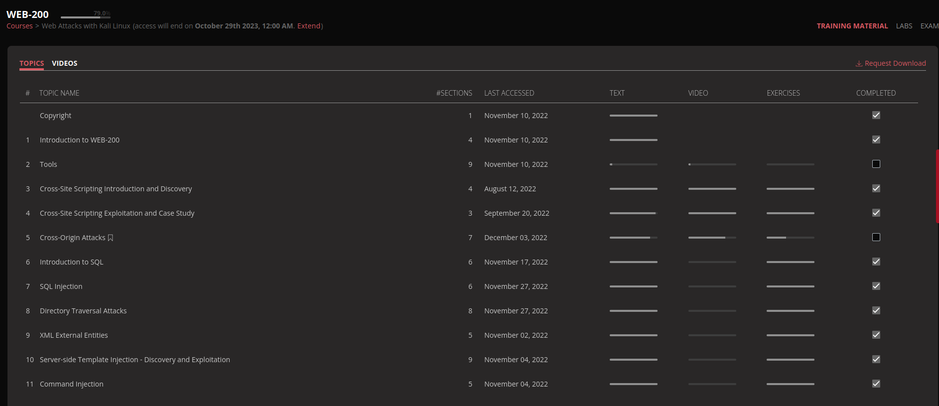Click the TOPIC NAME column header

click(59, 93)
